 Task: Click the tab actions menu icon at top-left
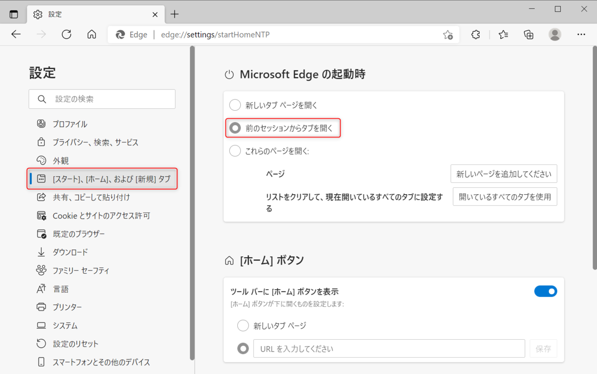click(13, 14)
